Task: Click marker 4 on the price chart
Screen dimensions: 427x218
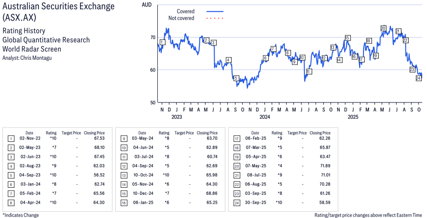Action: point(228,60)
